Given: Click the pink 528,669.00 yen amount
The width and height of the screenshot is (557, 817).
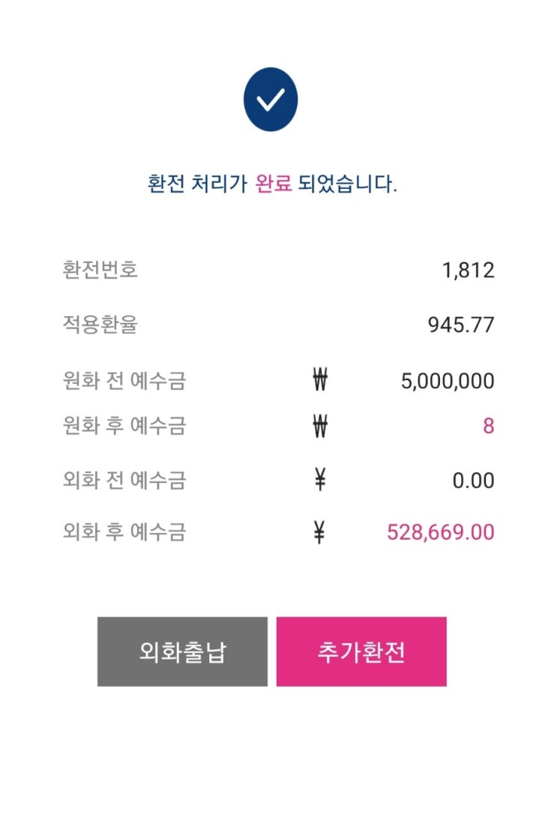Looking at the screenshot, I should click(440, 532).
